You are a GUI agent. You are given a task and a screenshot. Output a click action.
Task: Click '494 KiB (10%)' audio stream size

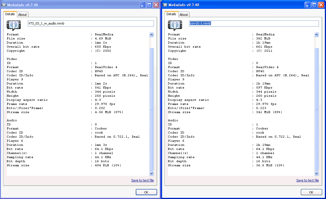pyautogui.click(x=108, y=165)
